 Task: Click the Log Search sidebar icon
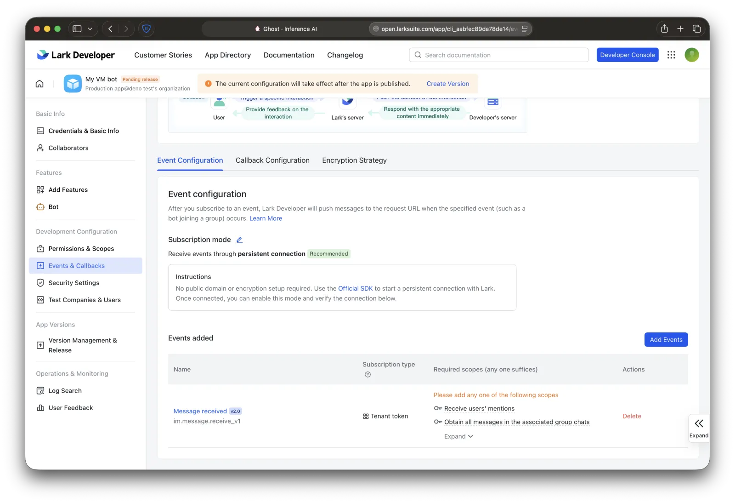click(40, 391)
